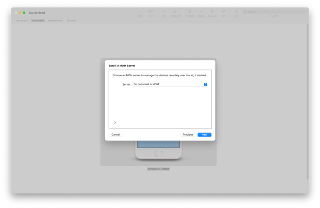
Task: Switch to the All Devices tab
Action: [x=22, y=20]
